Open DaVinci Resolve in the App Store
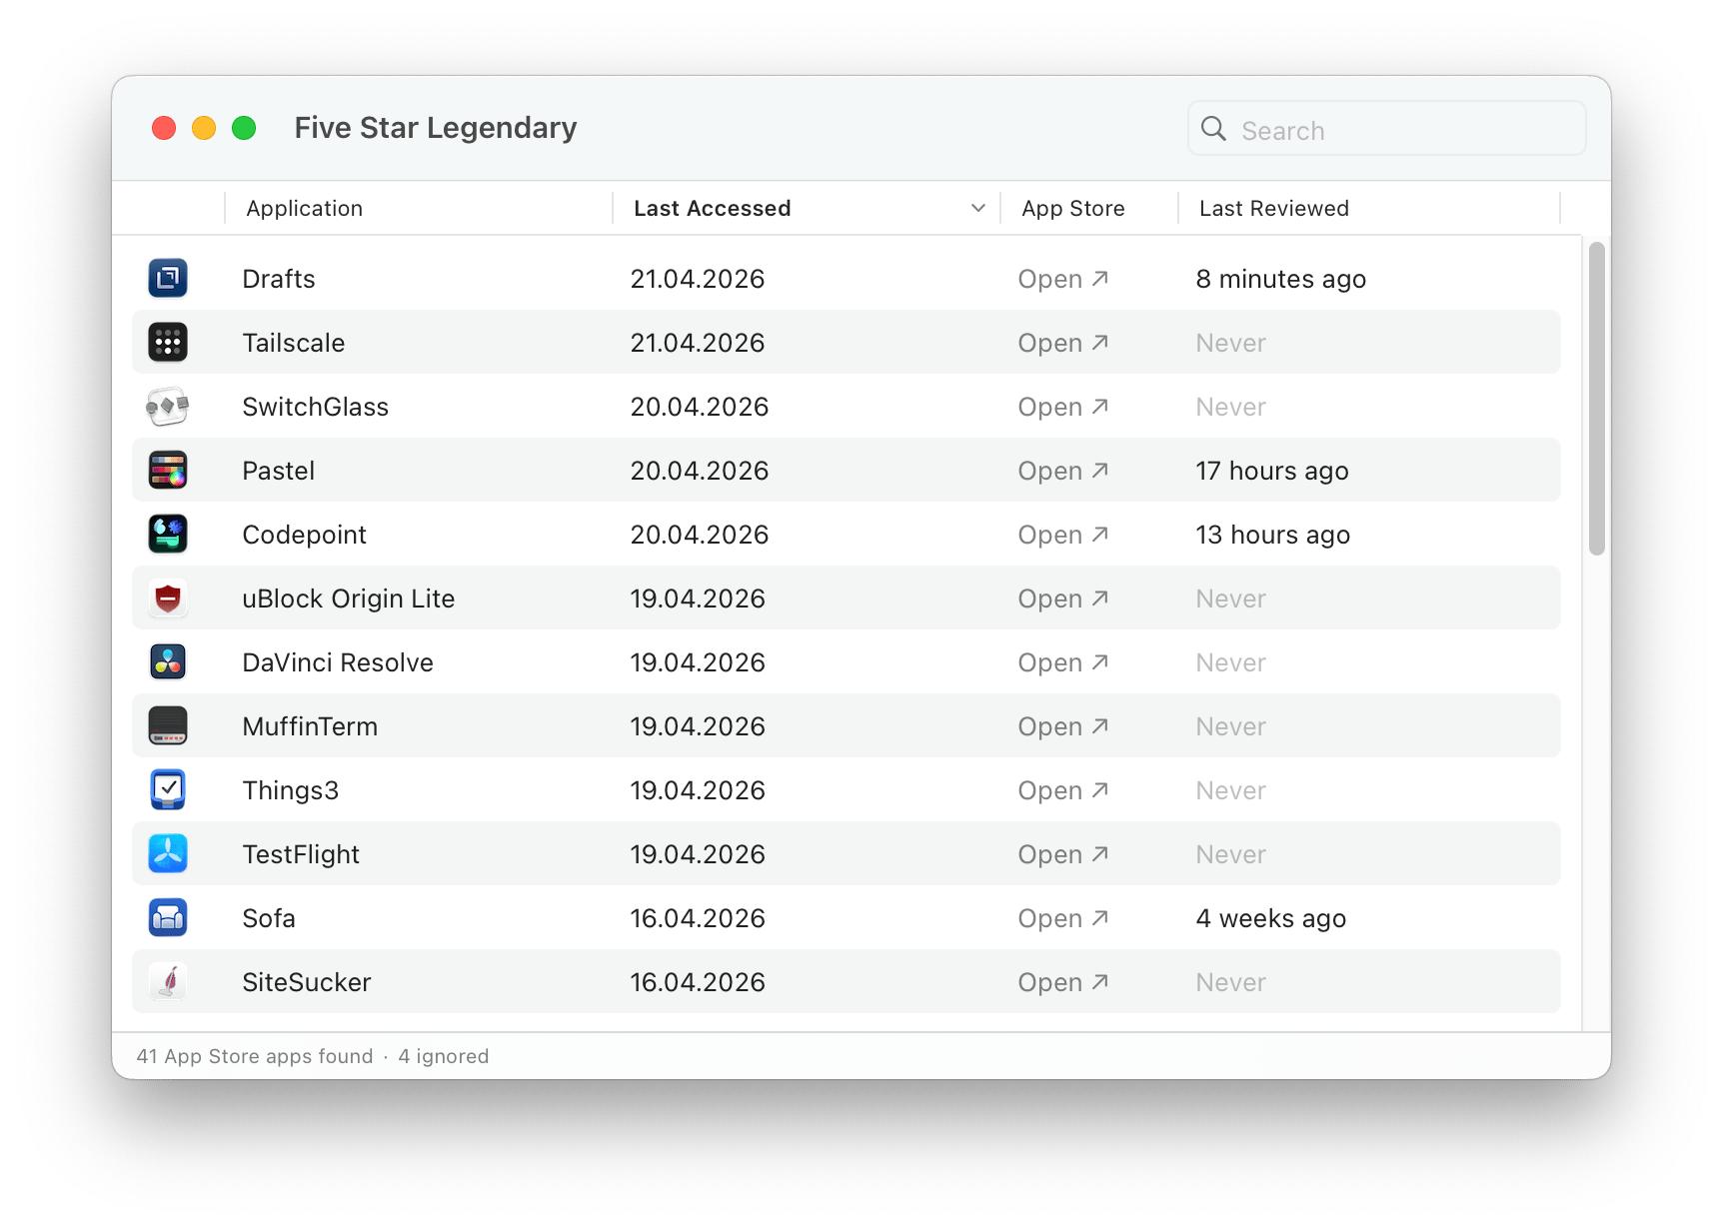This screenshot has height=1227, width=1723. point(1063,662)
